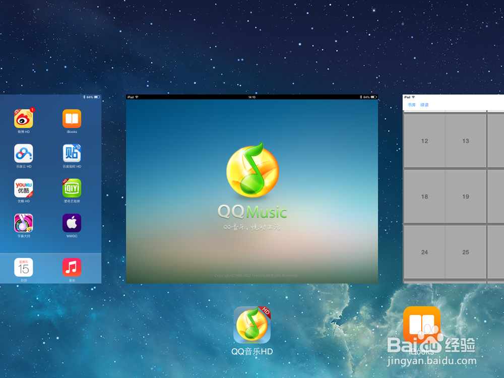Viewport: 504px width, 378px height.
Task: Select the home screen preview card
Action: coord(50,189)
